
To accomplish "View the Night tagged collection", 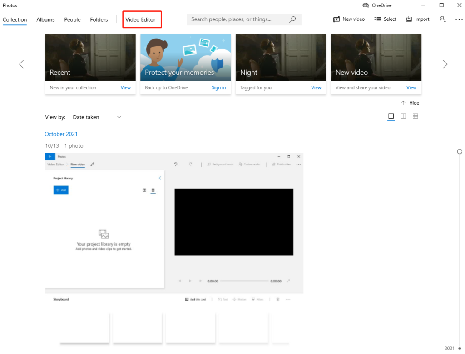I will tap(316, 87).
